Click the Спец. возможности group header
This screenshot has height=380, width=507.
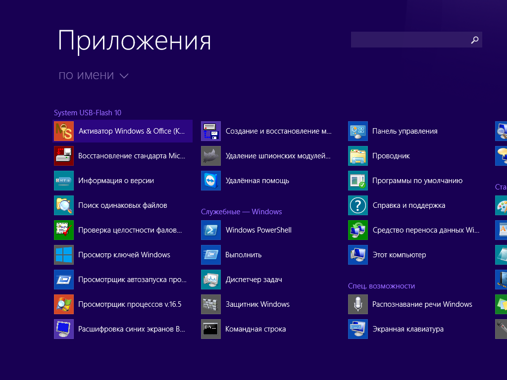381,286
